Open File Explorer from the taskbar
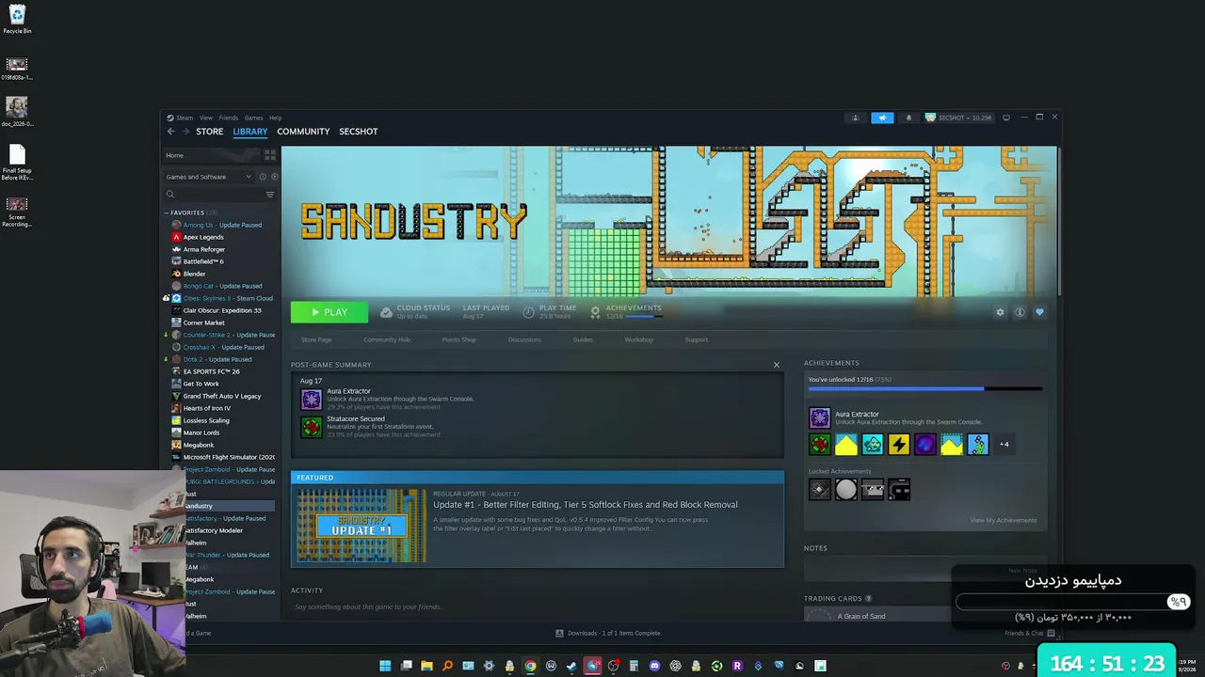This screenshot has width=1205, height=677. click(x=426, y=666)
